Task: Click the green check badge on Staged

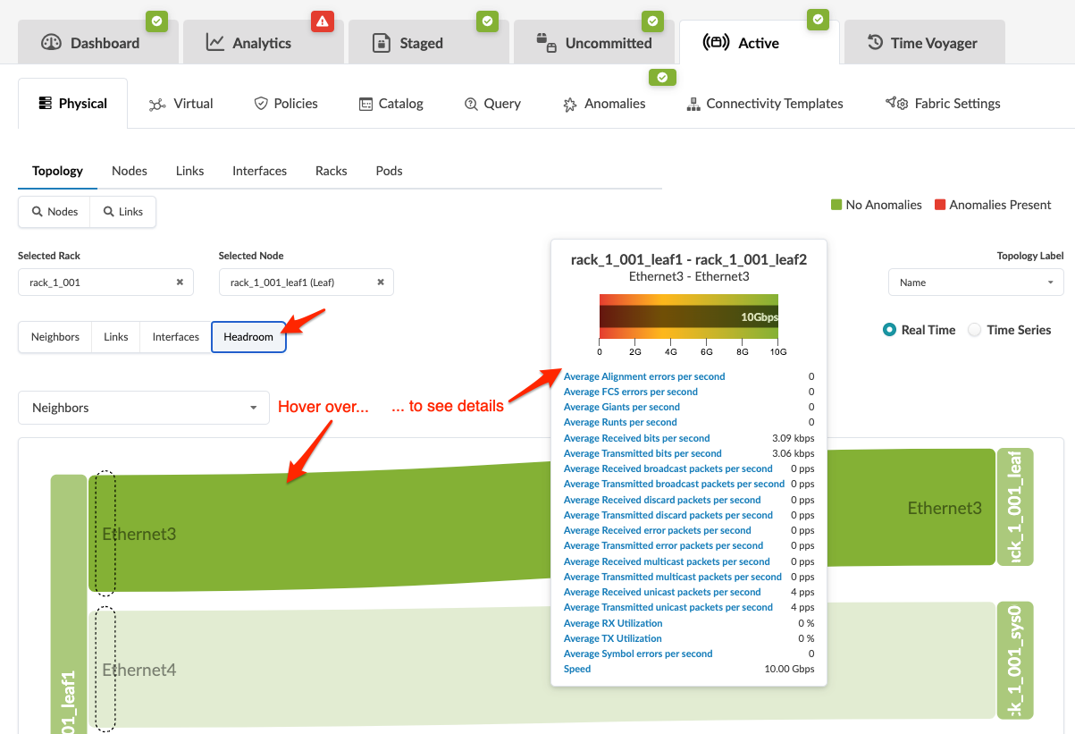Action: (x=487, y=21)
